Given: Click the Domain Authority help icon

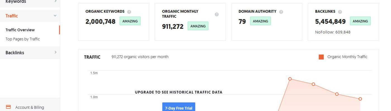Looking at the screenshot, I should 281,12.
